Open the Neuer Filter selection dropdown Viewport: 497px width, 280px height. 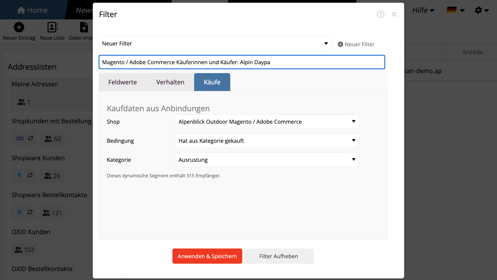click(215, 44)
